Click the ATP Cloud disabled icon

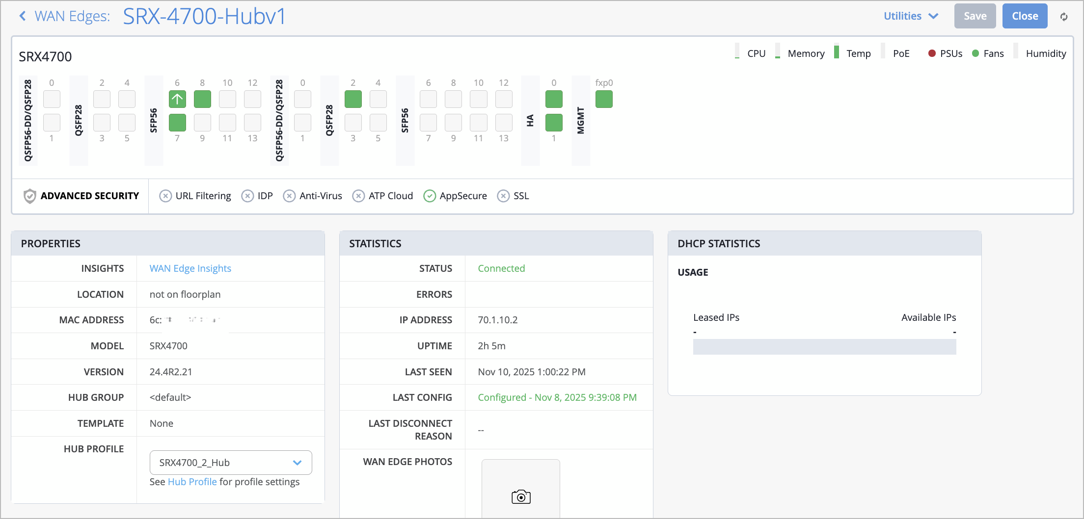[x=358, y=196]
